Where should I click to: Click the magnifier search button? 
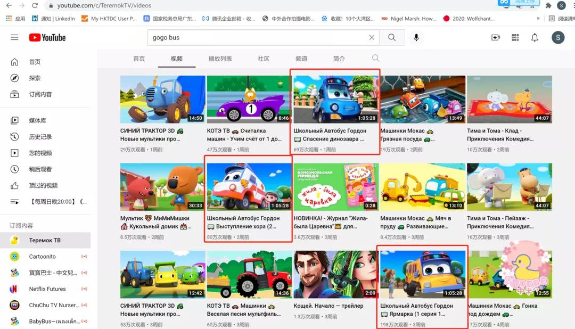tap(392, 37)
